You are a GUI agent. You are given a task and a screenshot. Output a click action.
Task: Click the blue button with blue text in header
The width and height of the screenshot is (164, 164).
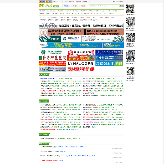pos(66,6)
